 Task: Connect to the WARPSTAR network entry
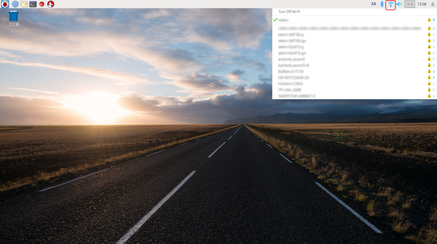coord(355,96)
